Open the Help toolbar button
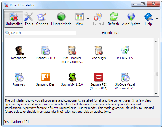This screenshot has height=128, width=164. tap(148, 19)
